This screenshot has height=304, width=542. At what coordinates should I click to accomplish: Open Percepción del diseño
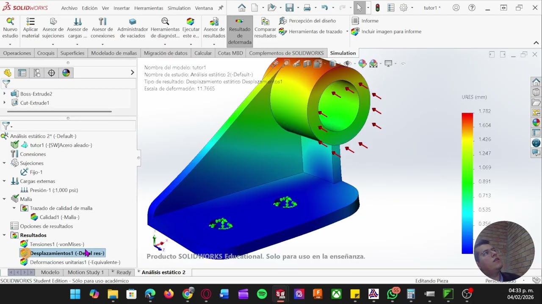[x=307, y=21]
